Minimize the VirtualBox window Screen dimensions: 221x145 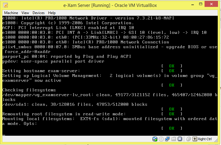point(193,4)
